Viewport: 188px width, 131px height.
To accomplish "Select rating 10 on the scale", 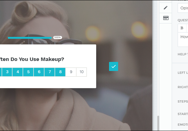I will (x=81, y=72).
